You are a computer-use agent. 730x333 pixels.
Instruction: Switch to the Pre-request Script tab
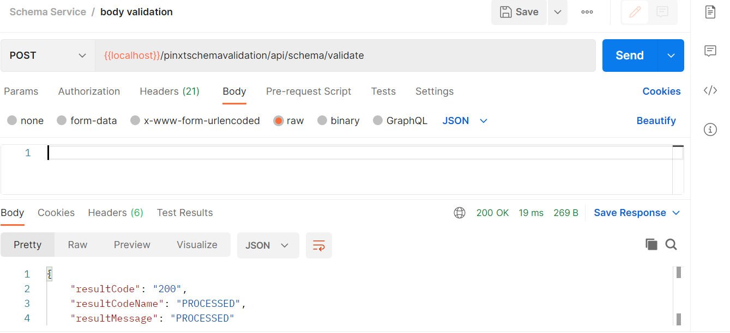pyautogui.click(x=309, y=91)
